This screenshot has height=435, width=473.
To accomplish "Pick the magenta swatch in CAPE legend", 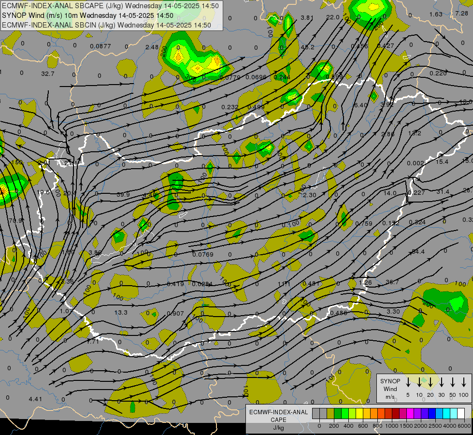I will click(x=410, y=413).
